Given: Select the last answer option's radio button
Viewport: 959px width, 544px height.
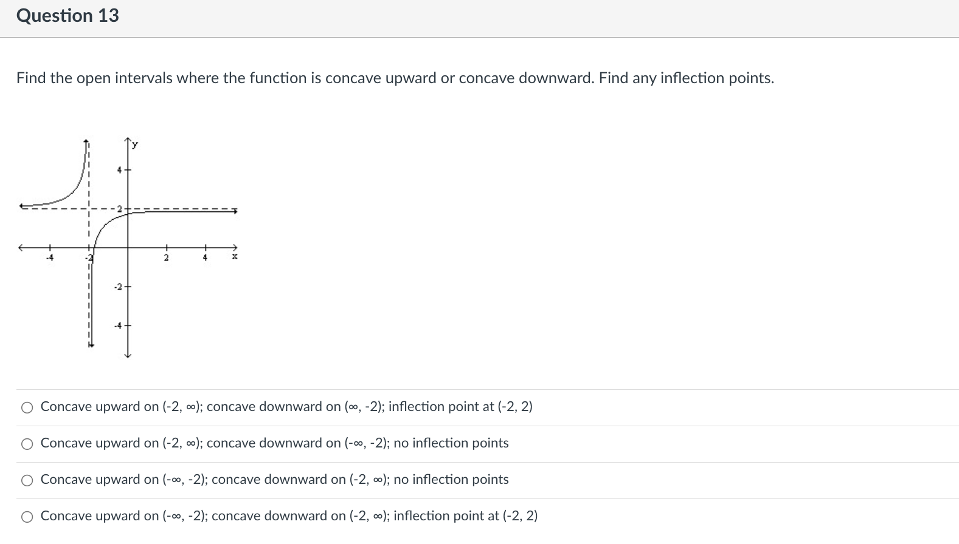Looking at the screenshot, I should (x=27, y=517).
